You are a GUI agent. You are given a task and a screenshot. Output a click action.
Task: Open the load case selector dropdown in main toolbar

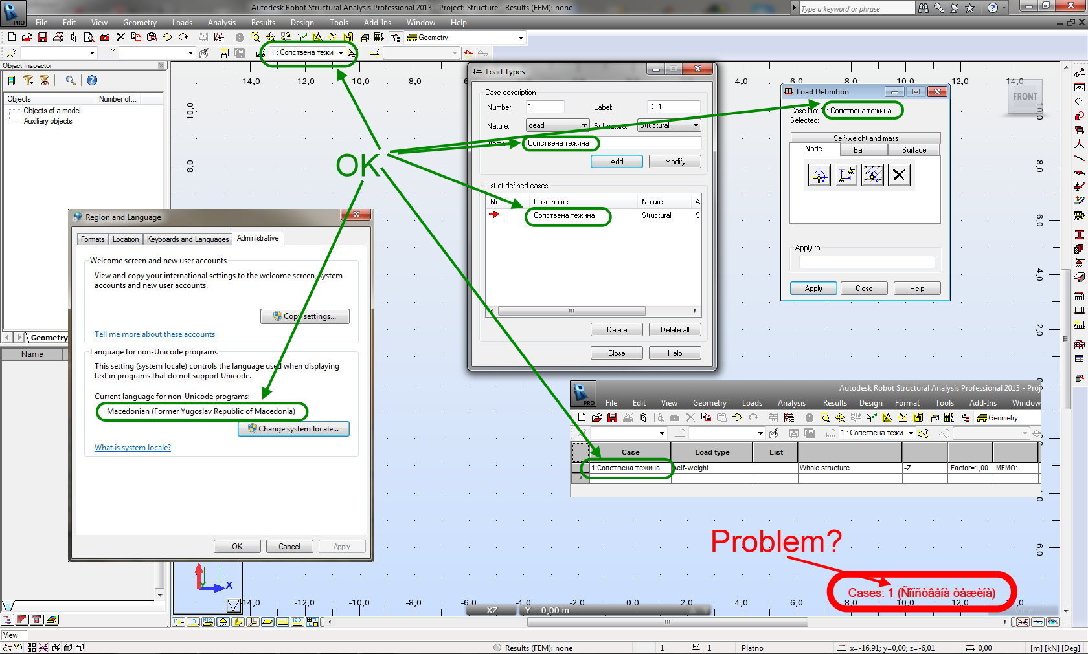click(x=341, y=53)
